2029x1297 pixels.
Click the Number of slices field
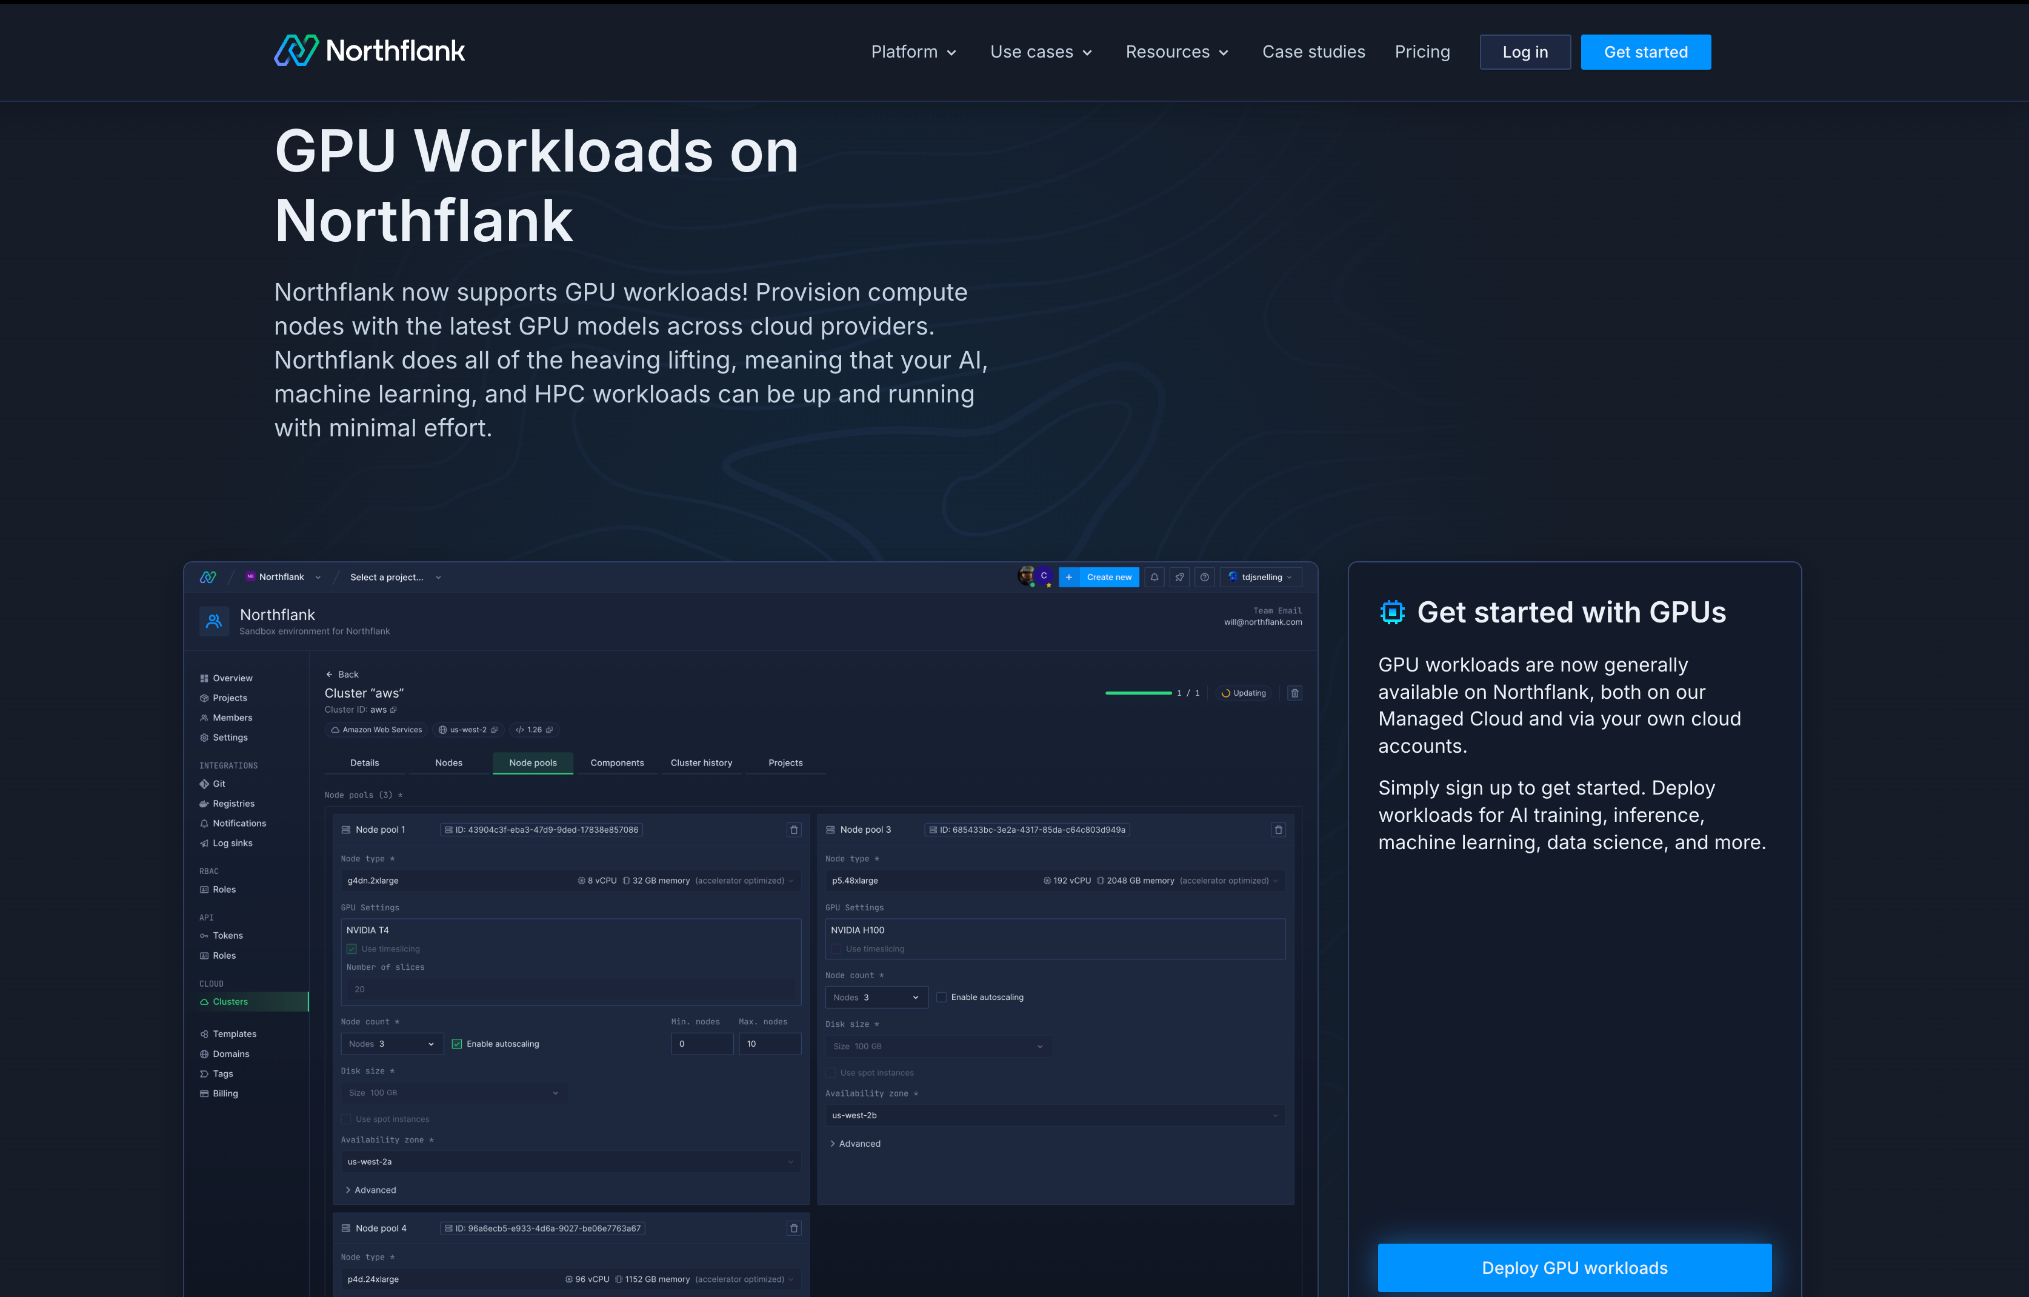(x=570, y=989)
